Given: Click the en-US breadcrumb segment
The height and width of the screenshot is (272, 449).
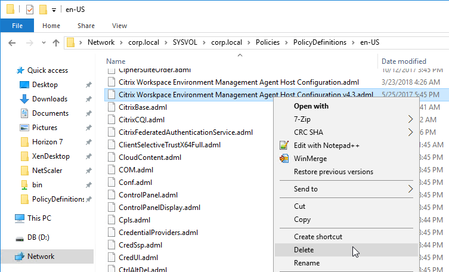Looking at the screenshot, I should [x=370, y=42].
